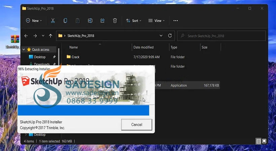Navigate up one folder level
This screenshot has width=276, height=151.
tap(50, 36)
